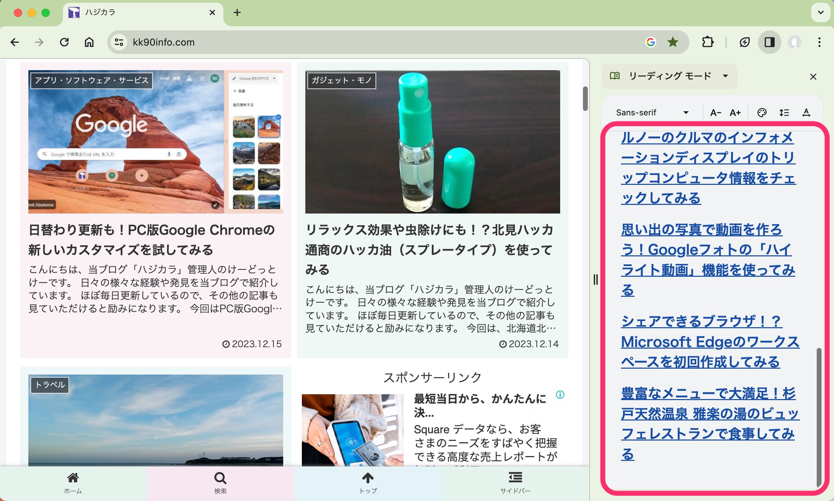The width and height of the screenshot is (834, 501).
Task: Click the ガジェット・モノ category label
Action: coord(342,81)
